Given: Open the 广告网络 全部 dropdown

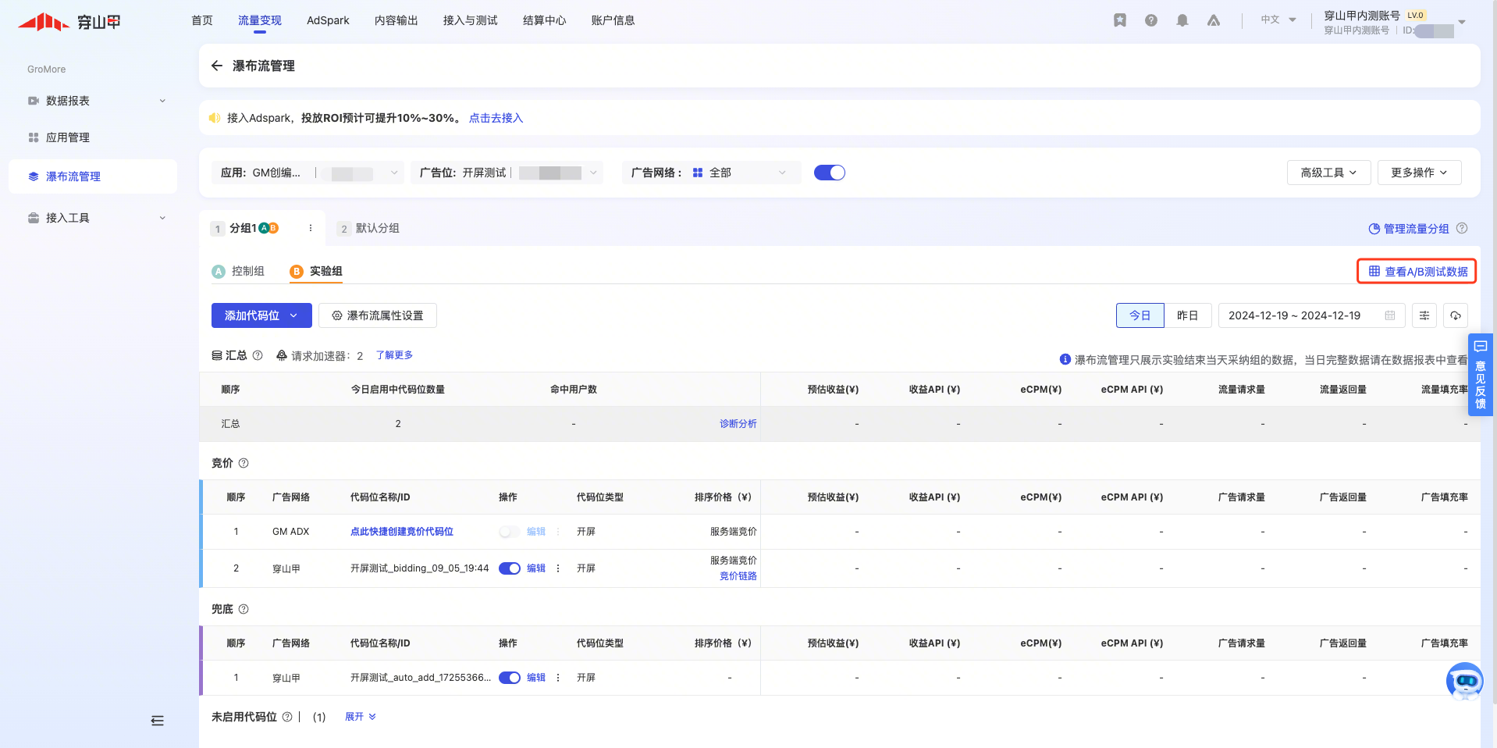Looking at the screenshot, I should coord(738,173).
